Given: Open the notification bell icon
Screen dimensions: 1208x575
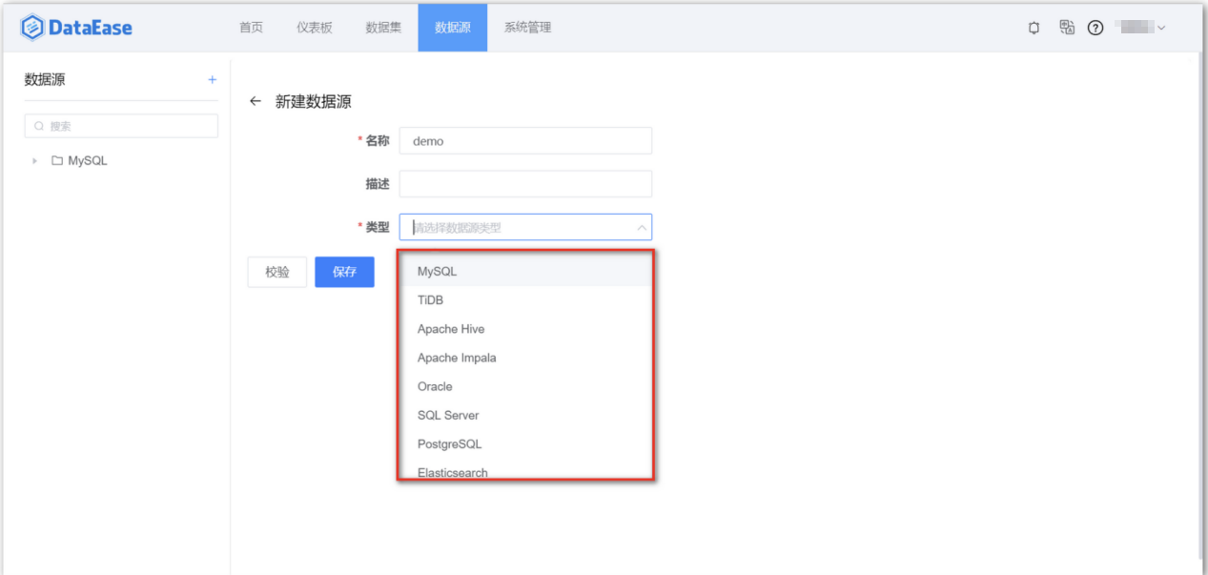Looking at the screenshot, I should 1033,27.
